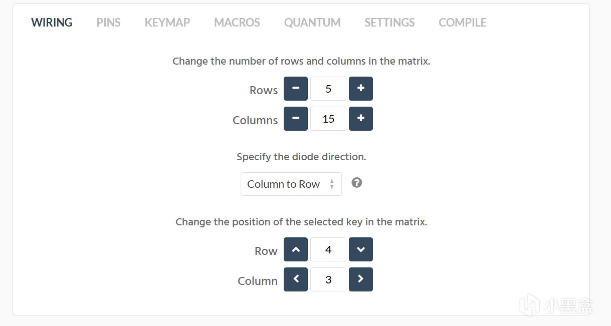Focus the selected key Row input field
This screenshot has width=611, height=326.
pyautogui.click(x=328, y=249)
